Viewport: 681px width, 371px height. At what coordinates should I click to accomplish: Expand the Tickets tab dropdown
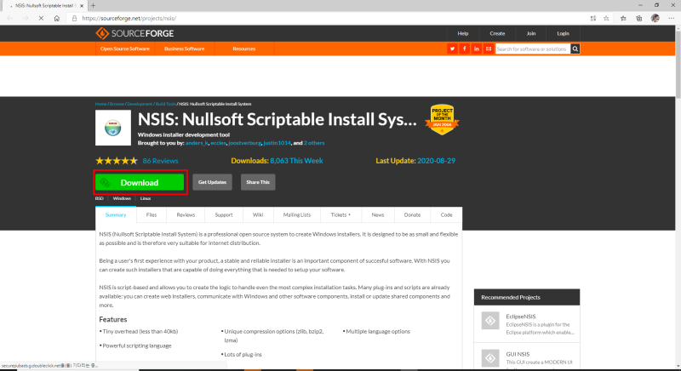[340, 214]
